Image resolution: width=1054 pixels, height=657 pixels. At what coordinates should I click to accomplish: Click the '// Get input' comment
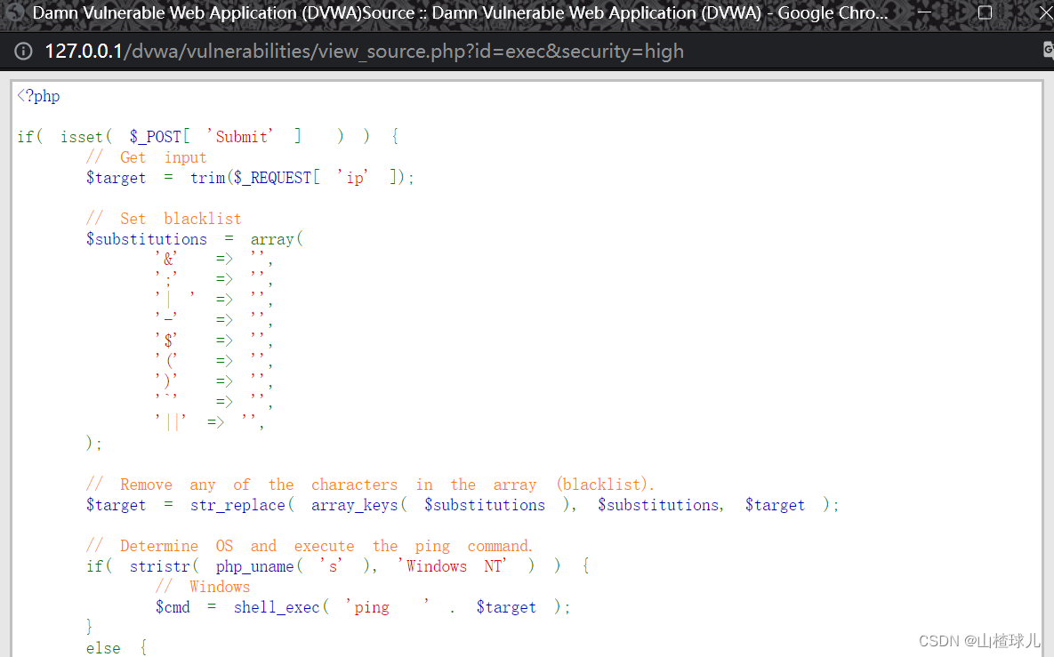pyautogui.click(x=146, y=157)
